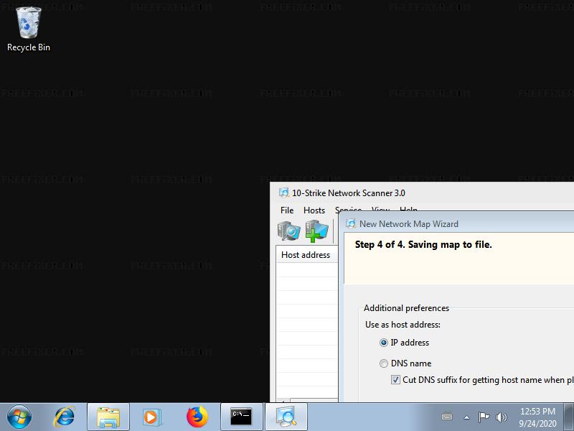This screenshot has width=574, height=431.
Task: Click the add host toolbar icon
Action: click(316, 231)
